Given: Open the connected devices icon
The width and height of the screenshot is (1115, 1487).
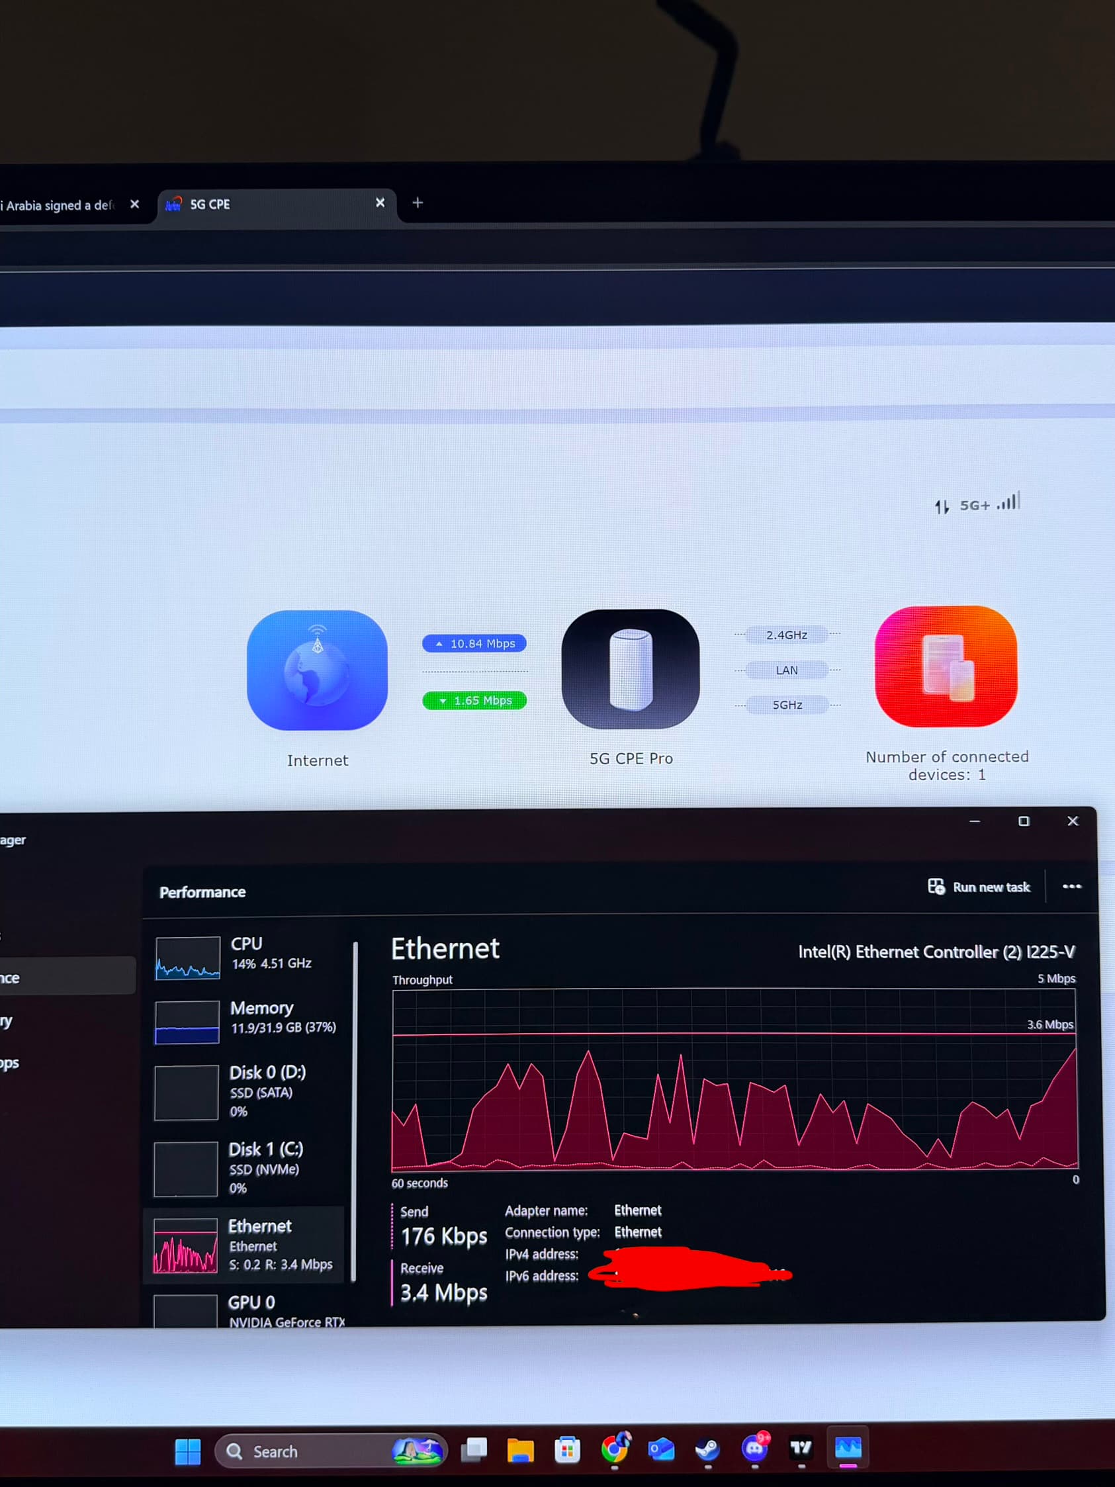Looking at the screenshot, I should click(x=946, y=666).
